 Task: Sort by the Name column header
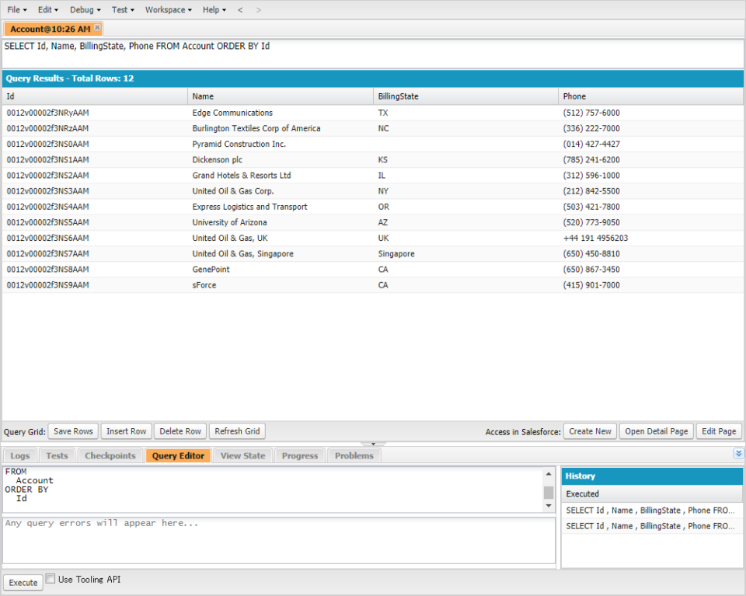(x=281, y=96)
